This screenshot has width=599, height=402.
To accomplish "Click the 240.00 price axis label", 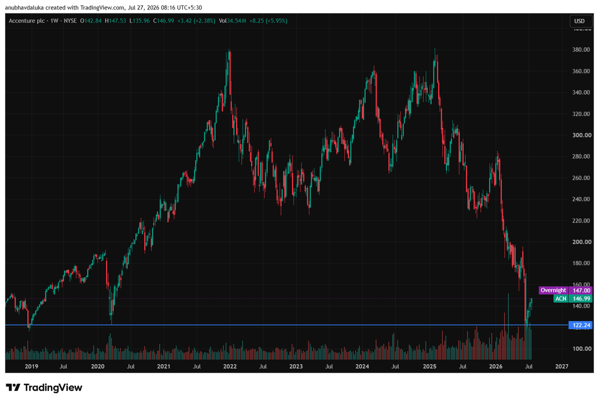I will (582, 200).
